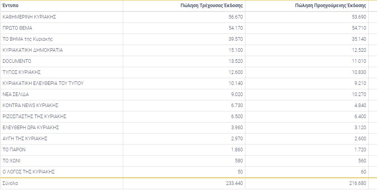The width and height of the screenshot is (377, 192).
Task: Select the ΕΛΕΥΘΕΡΗ ΩΡΑ ΚΥΡΙΑΚΗΣ row
Action: tap(30, 128)
